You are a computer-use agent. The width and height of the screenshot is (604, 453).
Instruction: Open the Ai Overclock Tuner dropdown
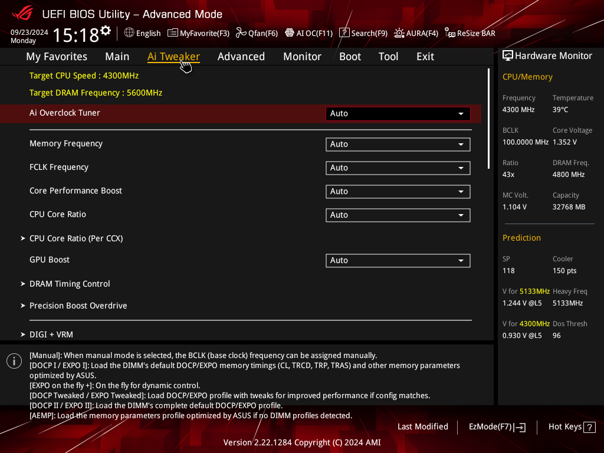pyautogui.click(x=398, y=114)
